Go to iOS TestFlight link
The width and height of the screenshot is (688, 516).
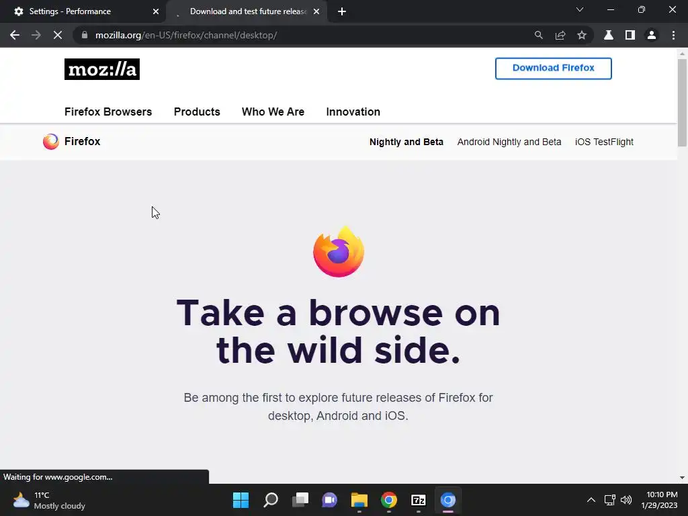[604, 142]
